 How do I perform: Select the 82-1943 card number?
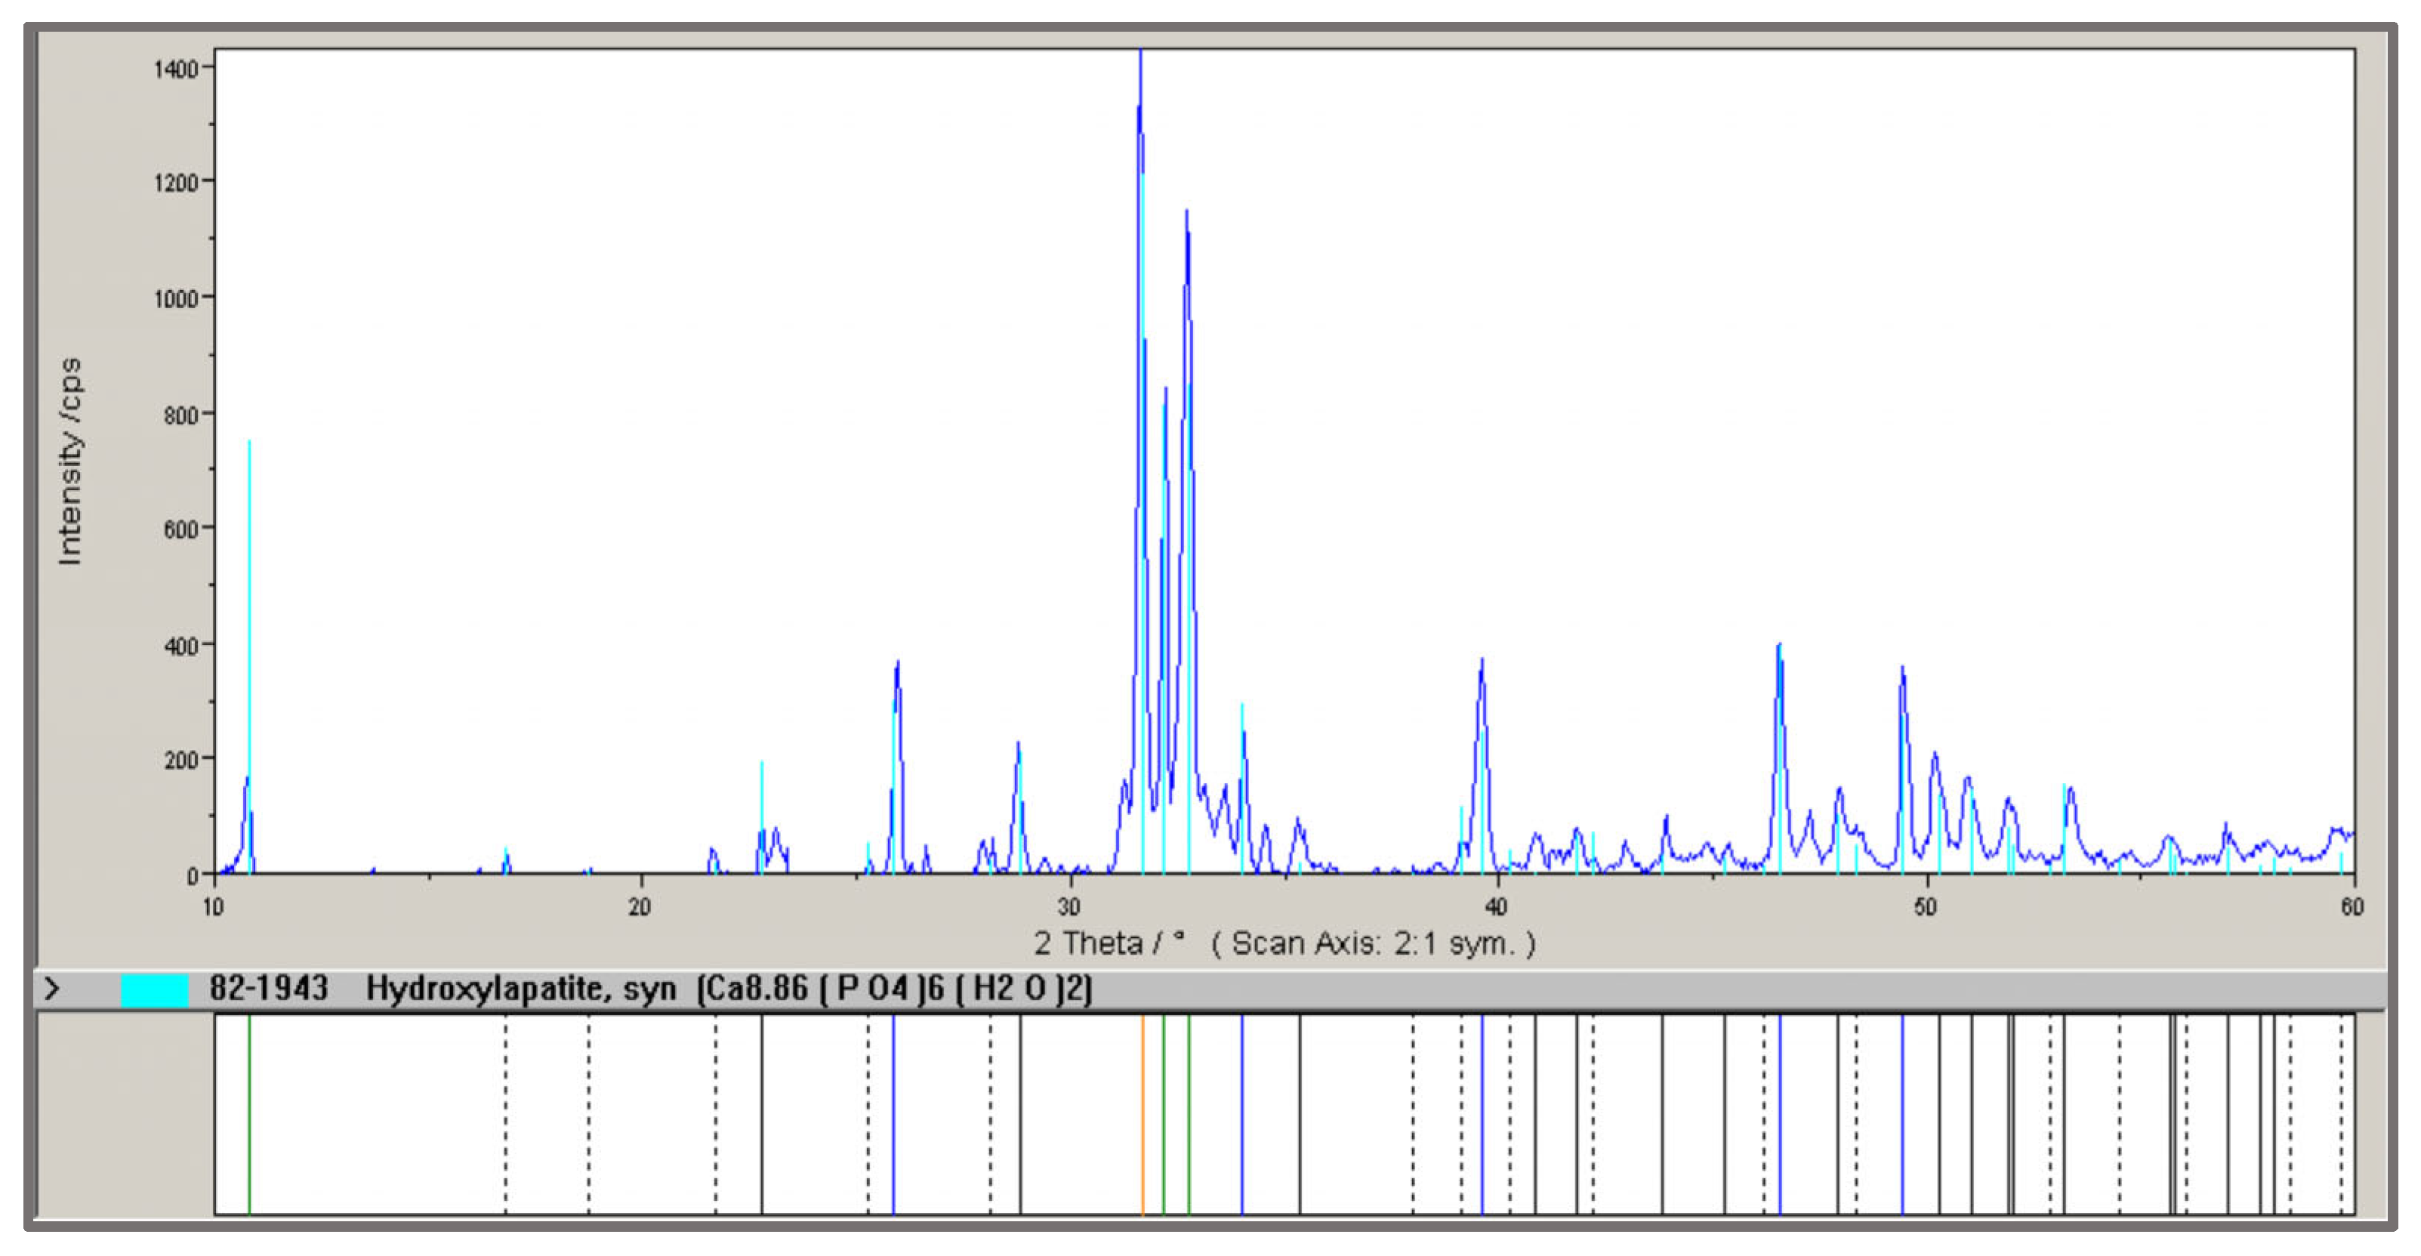click(x=268, y=989)
